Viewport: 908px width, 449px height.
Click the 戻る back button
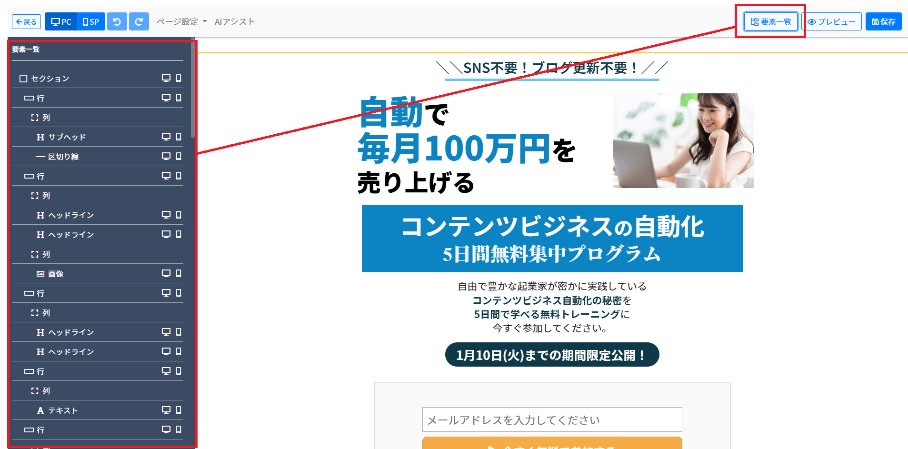coord(27,21)
